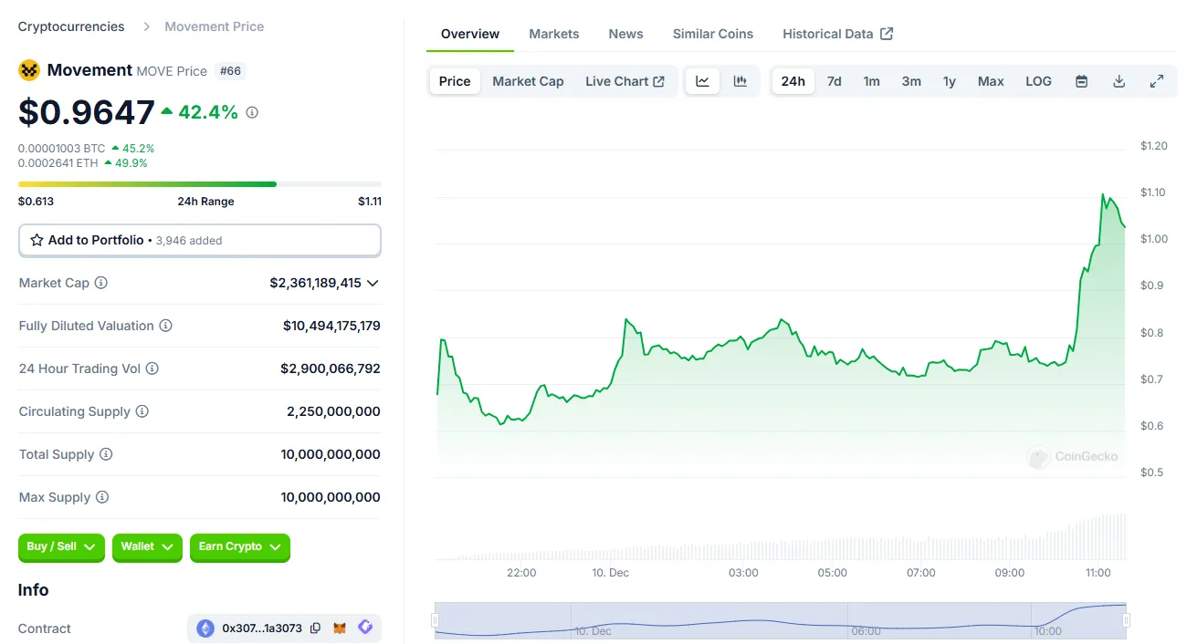The height and width of the screenshot is (644, 1187).
Task: Open the calendar date range icon
Action: point(1081,81)
